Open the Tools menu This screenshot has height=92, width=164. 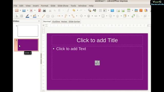[73, 6]
